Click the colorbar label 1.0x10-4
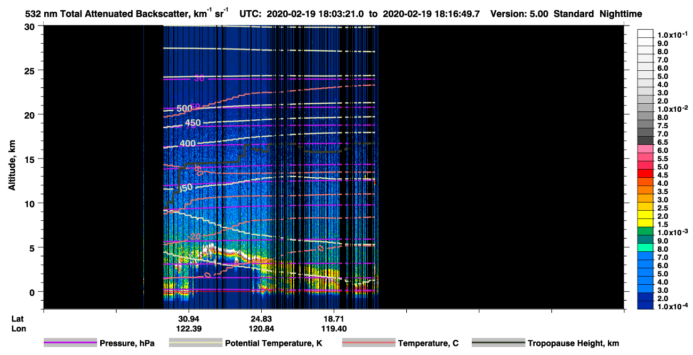The width and height of the screenshot is (693, 355). (x=672, y=307)
